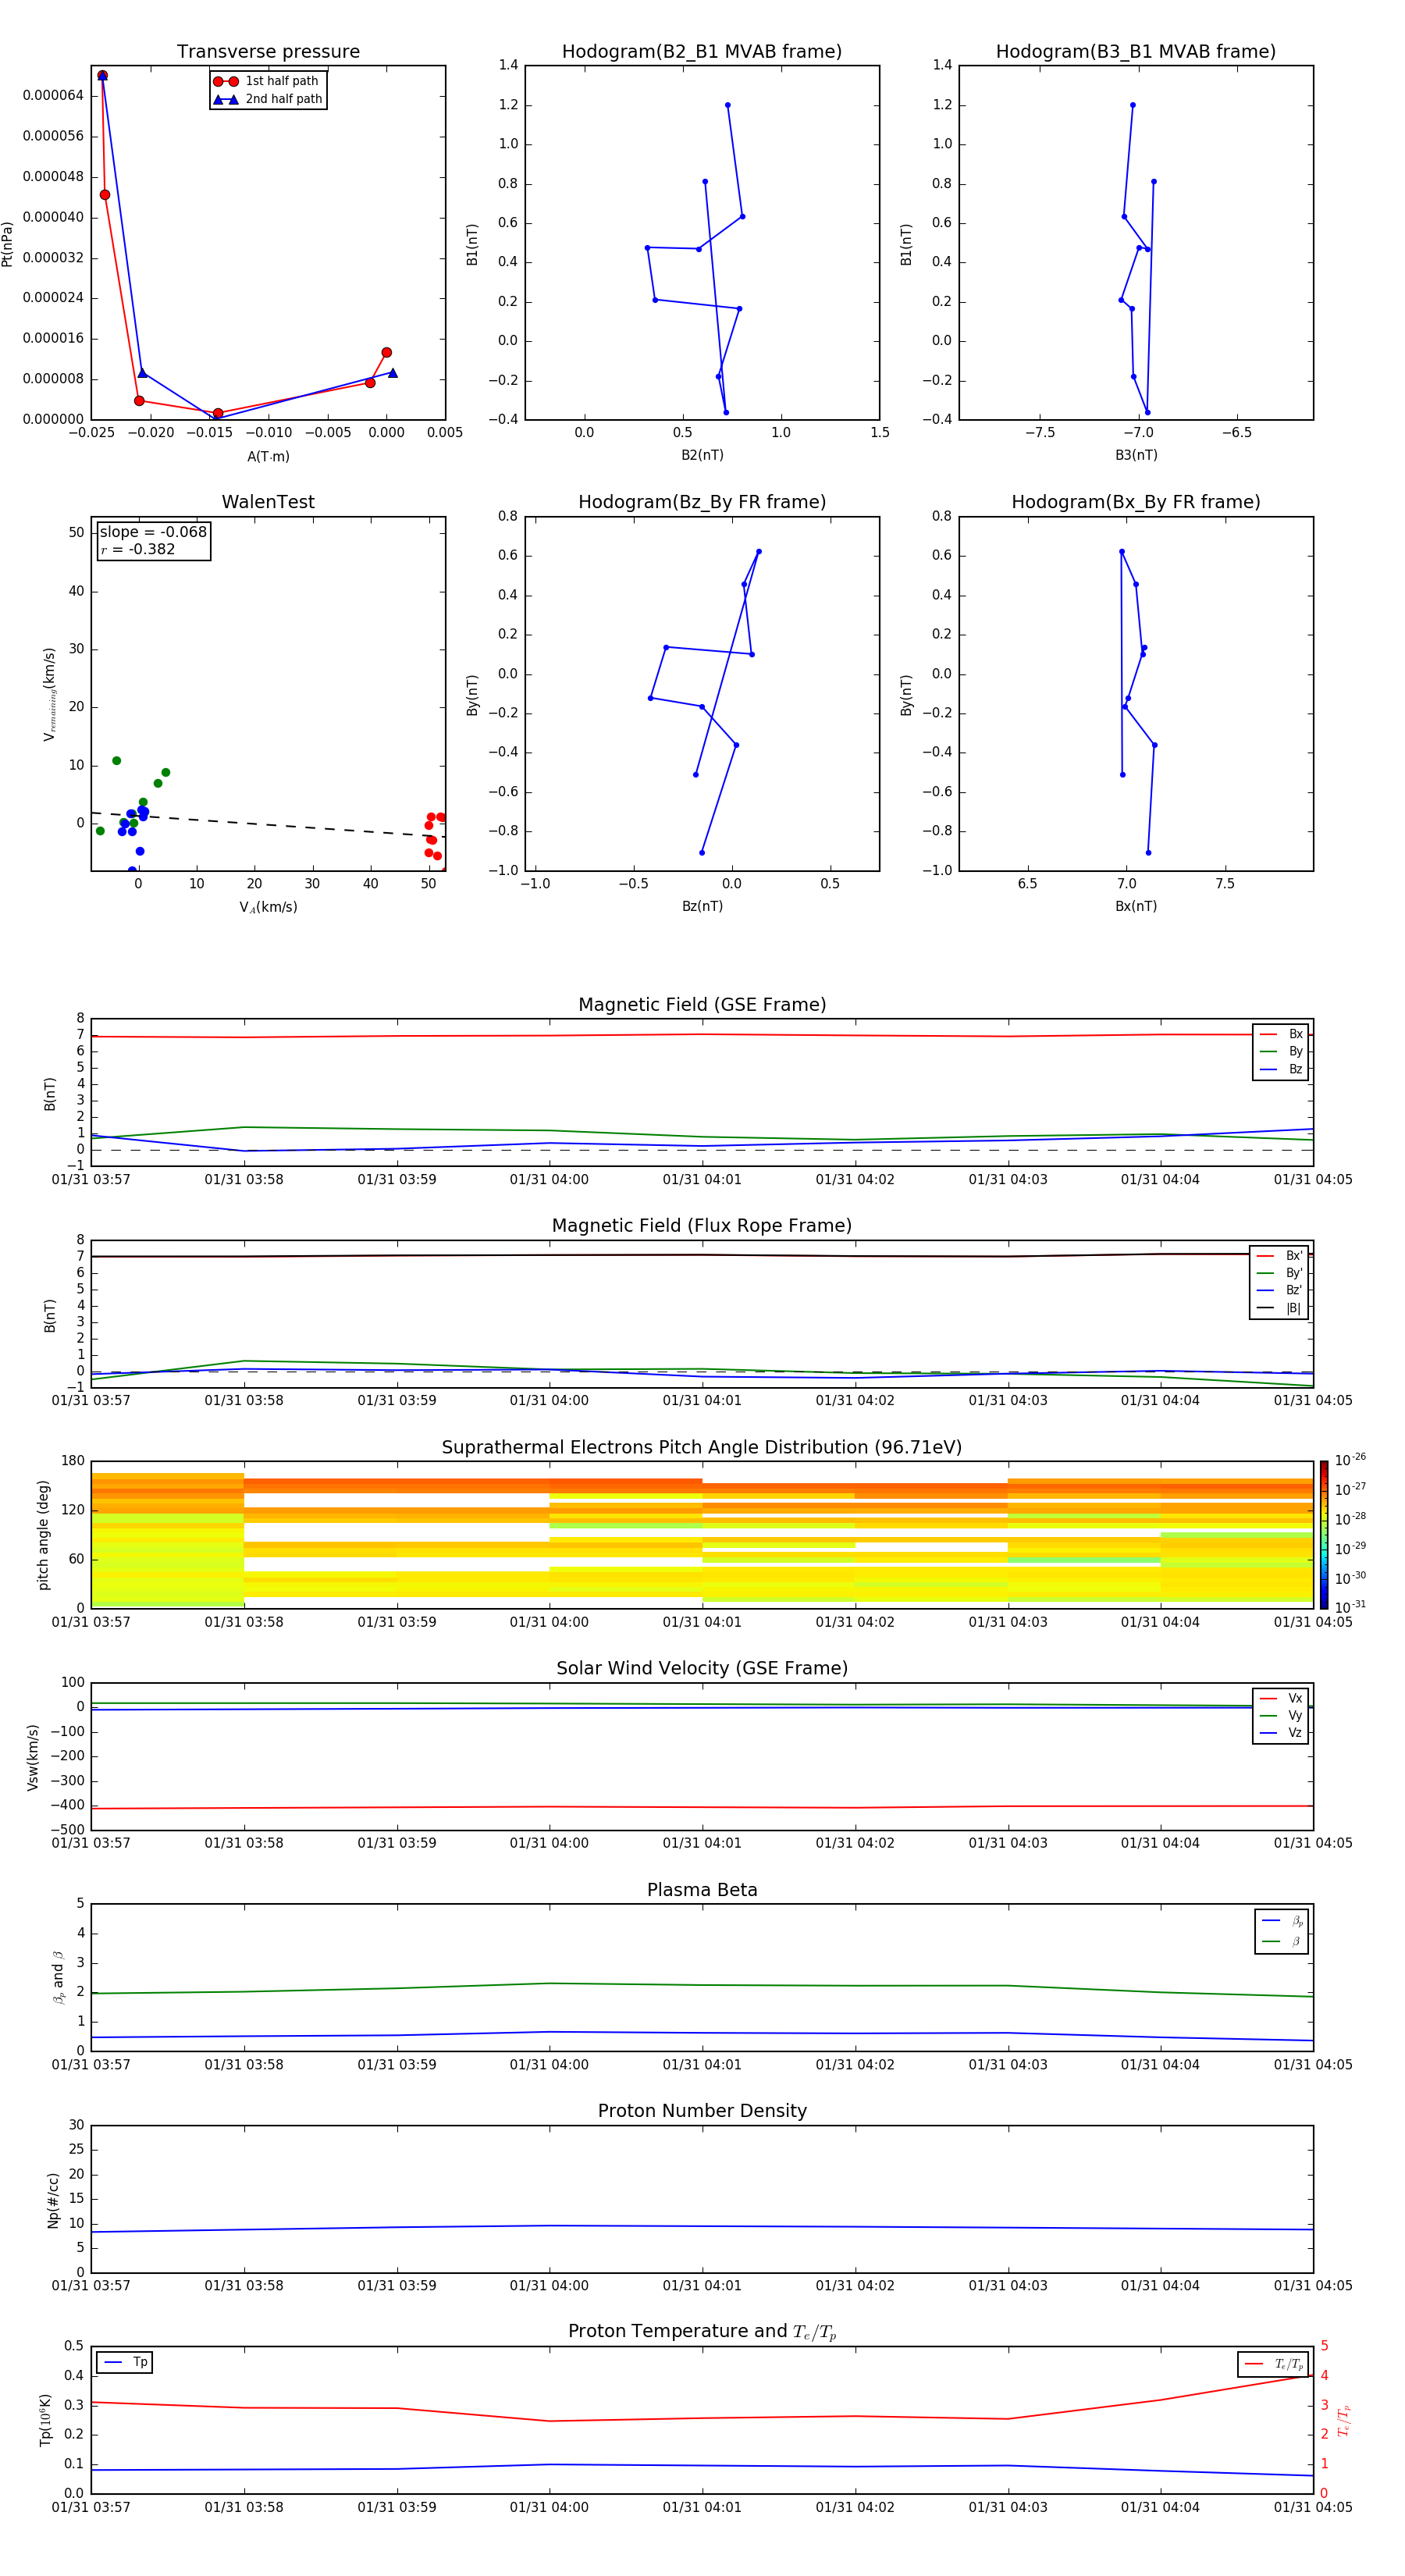Click '01/31 03:57' tick under Proton Temperature panel

click(91, 2507)
